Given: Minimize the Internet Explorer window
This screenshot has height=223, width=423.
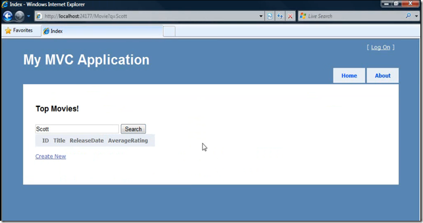Looking at the screenshot, I should (387, 3).
